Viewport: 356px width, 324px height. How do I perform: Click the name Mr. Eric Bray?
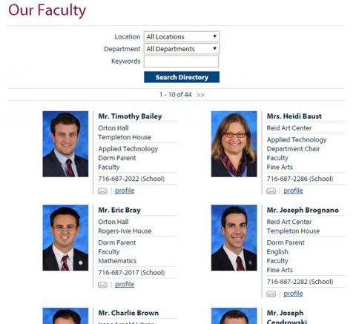[119, 210]
